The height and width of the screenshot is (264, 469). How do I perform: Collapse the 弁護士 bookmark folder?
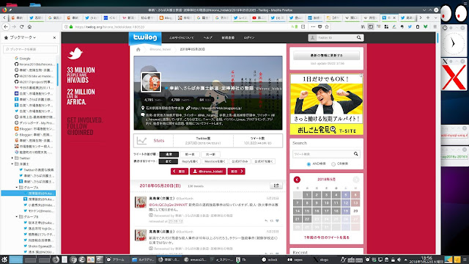point(12,164)
